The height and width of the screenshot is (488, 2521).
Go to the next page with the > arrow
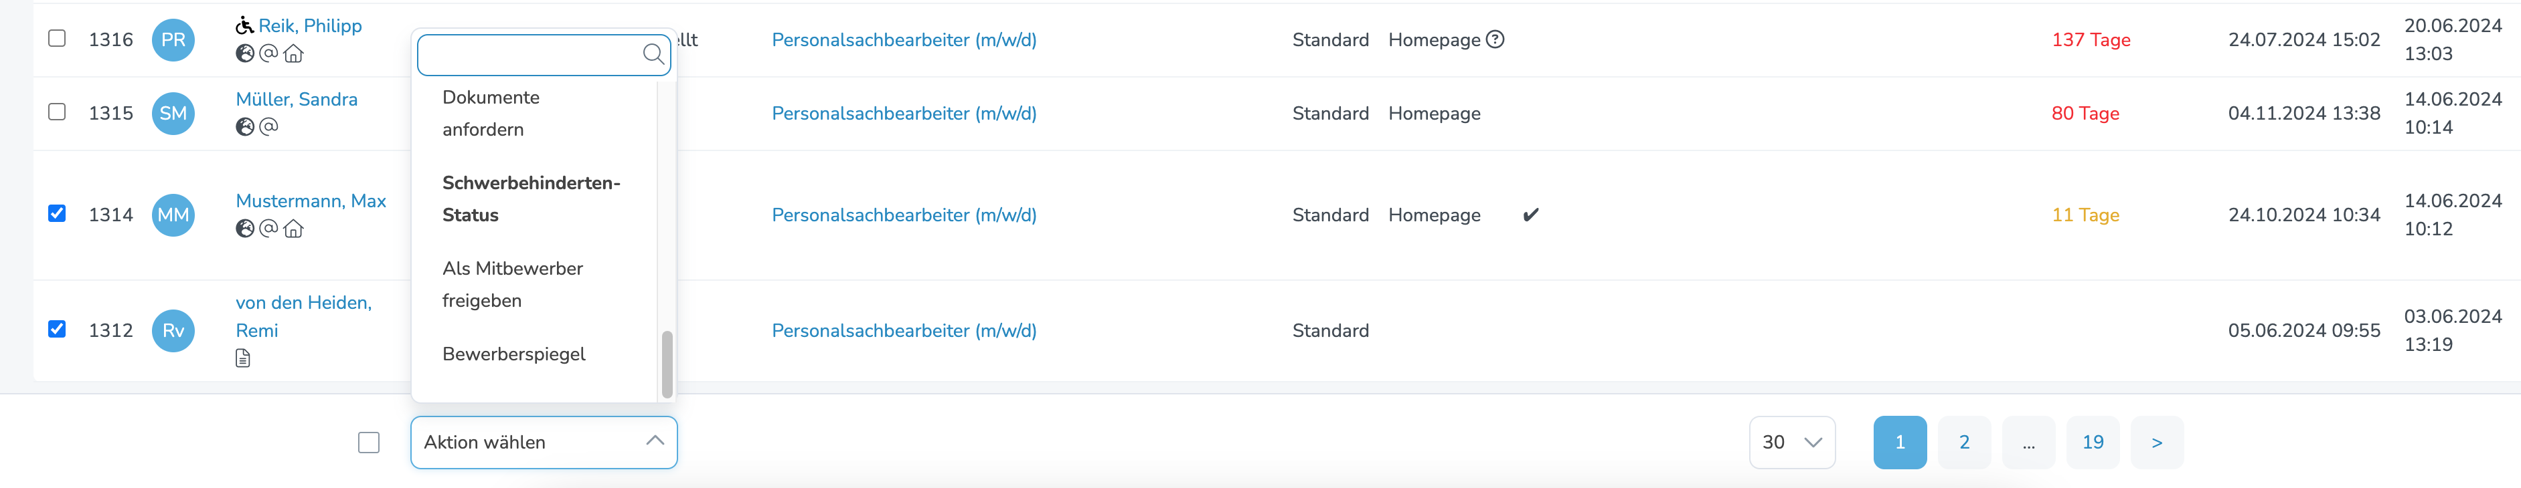[2156, 442]
